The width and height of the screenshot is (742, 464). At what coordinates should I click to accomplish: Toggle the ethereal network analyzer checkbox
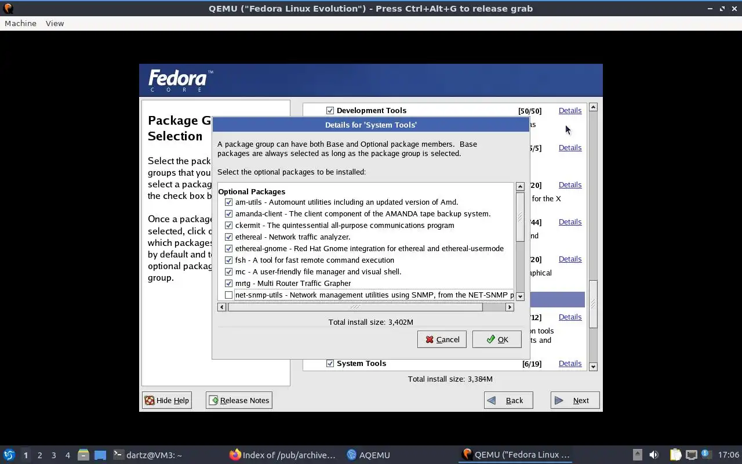tap(229, 237)
